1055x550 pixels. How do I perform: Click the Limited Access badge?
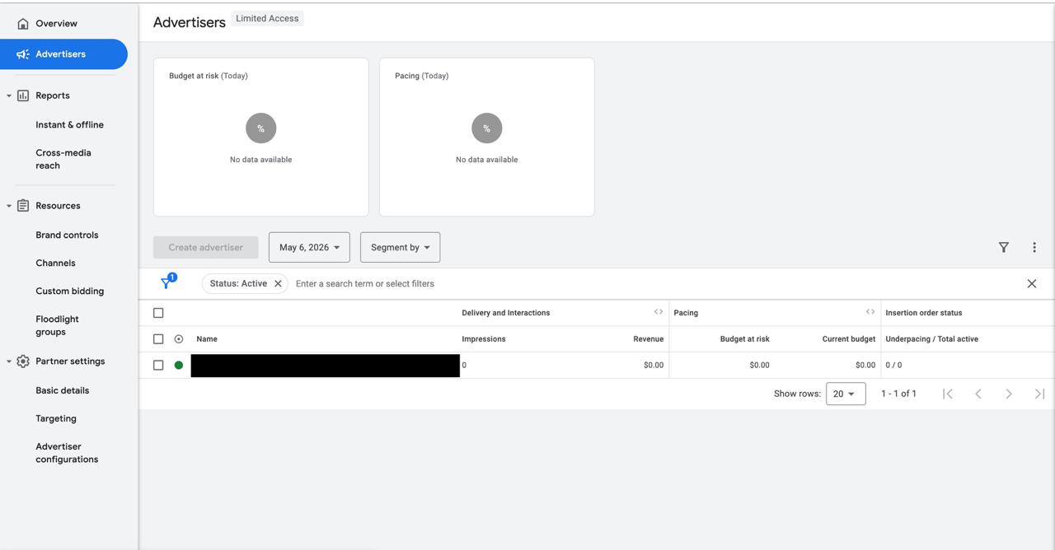[x=267, y=18]
